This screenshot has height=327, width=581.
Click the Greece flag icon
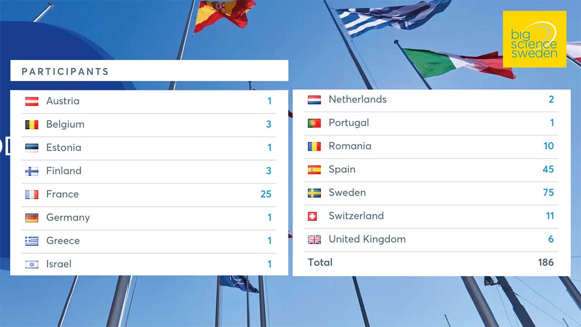(x=32, y=241)
